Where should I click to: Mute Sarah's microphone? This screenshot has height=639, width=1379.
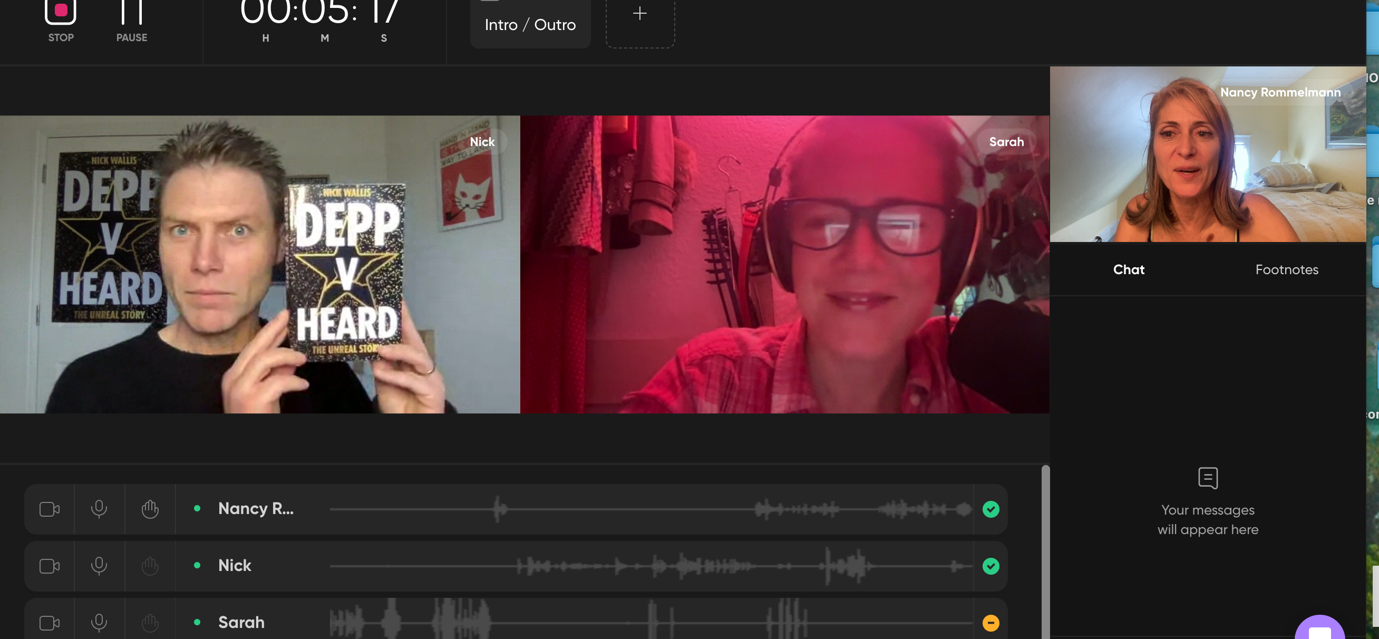point(99,623)
